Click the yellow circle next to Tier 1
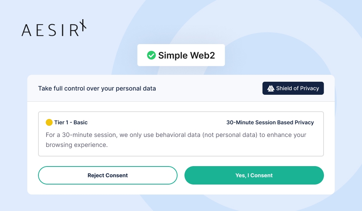Viewport: 362px width, 211px height. [49, 122]
